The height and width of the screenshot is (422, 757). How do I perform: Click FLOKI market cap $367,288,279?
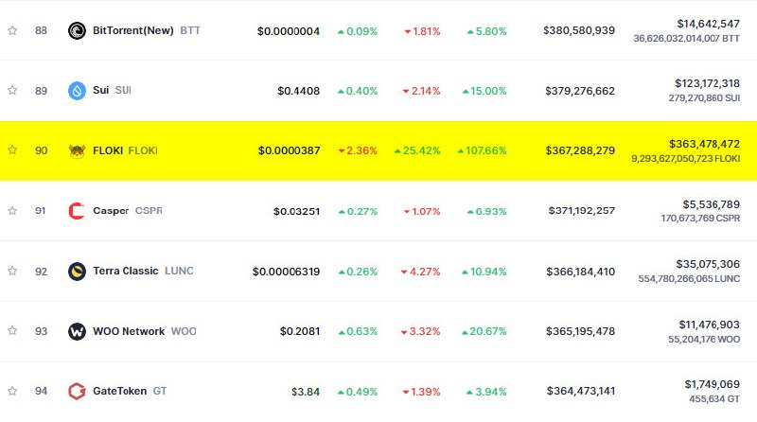click(580, 150)
